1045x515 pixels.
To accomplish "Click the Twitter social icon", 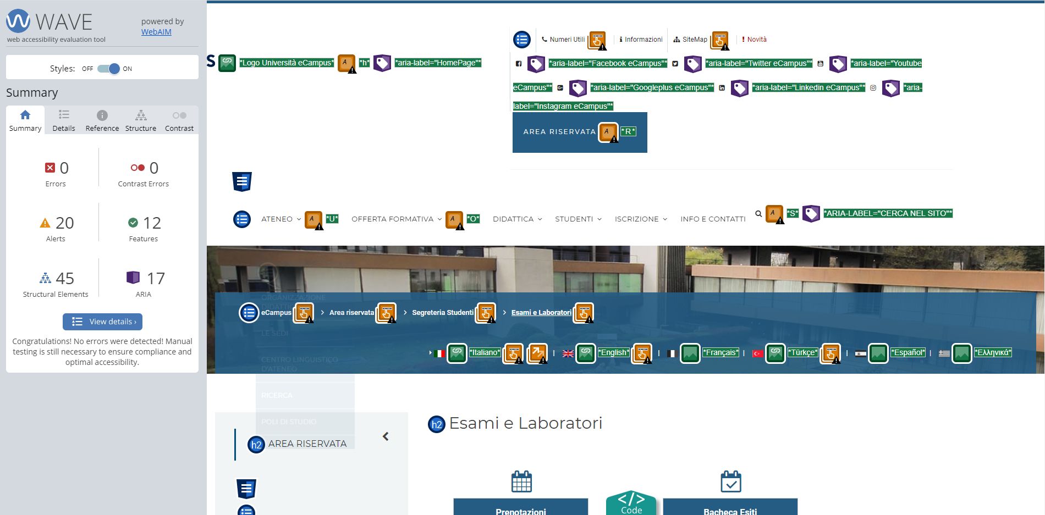I will (x=675, y=64).
